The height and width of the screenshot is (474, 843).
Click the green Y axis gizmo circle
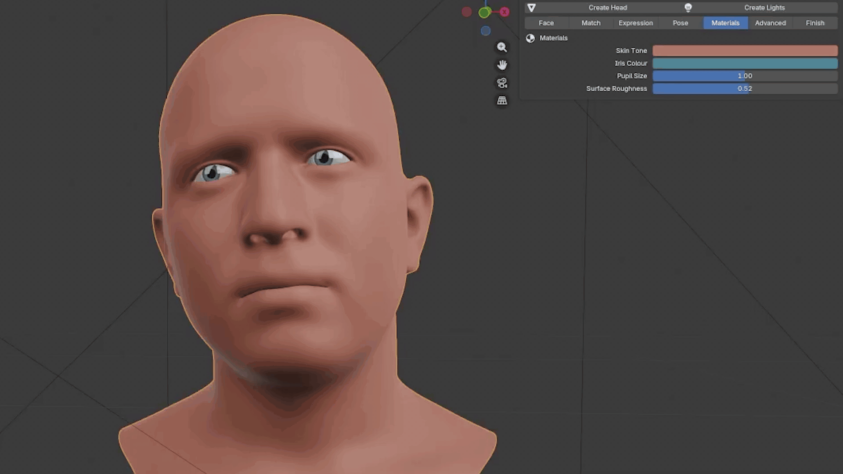484,13
